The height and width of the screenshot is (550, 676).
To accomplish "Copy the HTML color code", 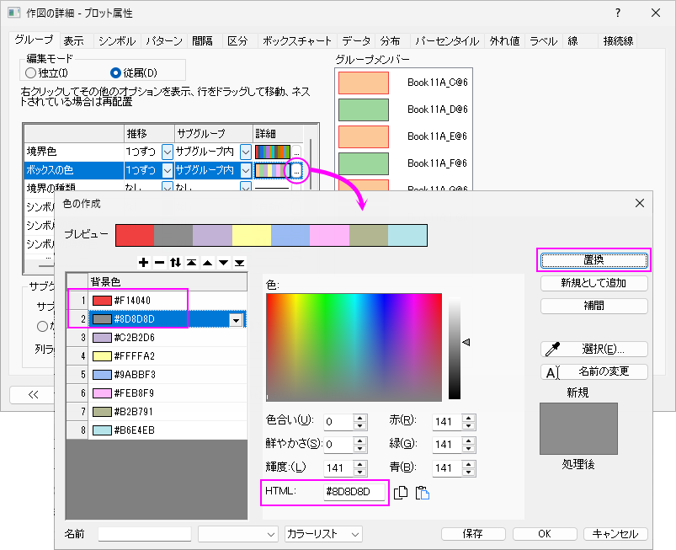I will (401, 492).
